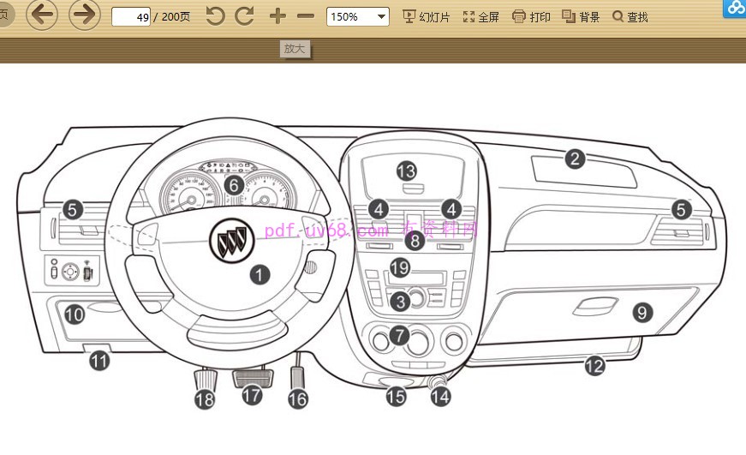Enter fullscreen view (全屏)

tap(480, 17)
